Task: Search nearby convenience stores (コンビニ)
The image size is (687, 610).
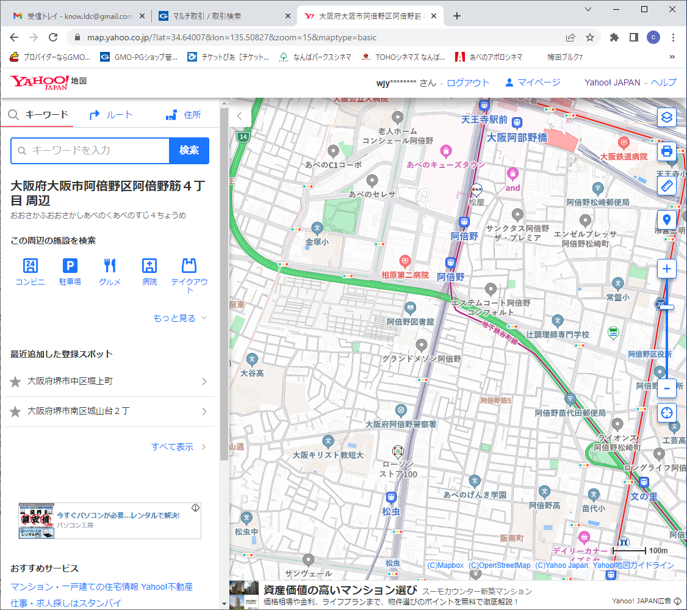Action: tap(31, 272)
